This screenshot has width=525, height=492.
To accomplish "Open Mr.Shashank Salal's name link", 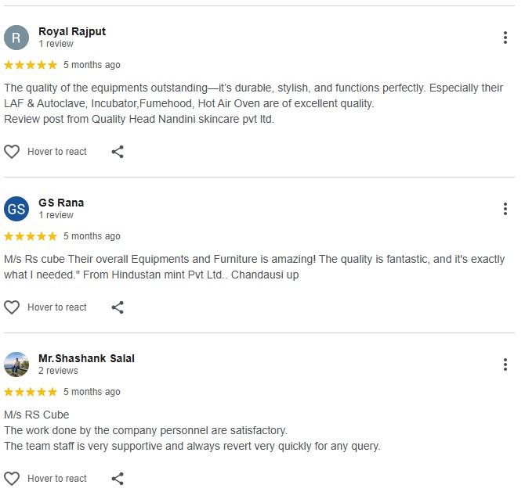I will click(x=86, y=358).
